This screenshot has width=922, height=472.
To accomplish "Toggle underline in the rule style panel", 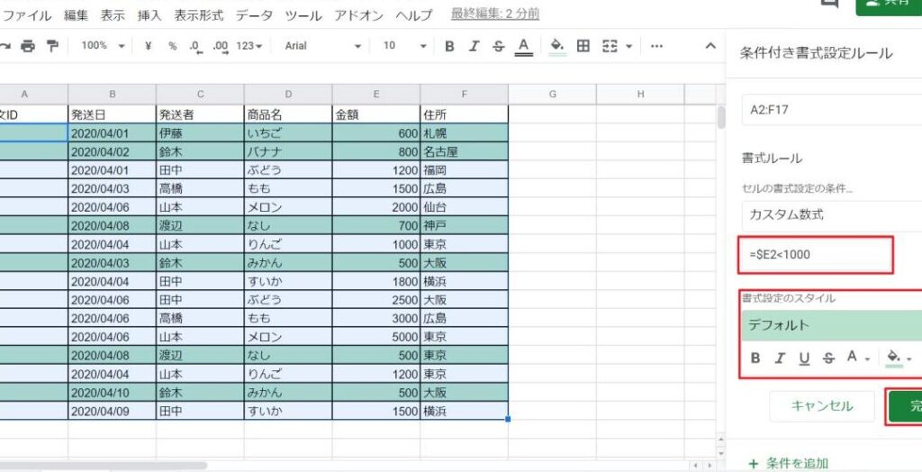I will [x=804, y=358].
